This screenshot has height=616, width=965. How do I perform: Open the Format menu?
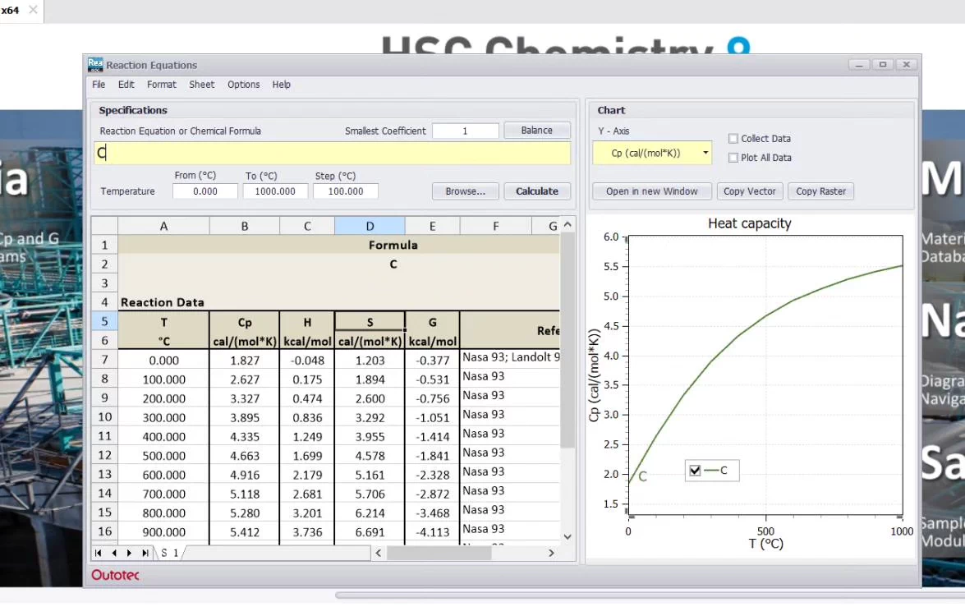(x=161, y=84)
